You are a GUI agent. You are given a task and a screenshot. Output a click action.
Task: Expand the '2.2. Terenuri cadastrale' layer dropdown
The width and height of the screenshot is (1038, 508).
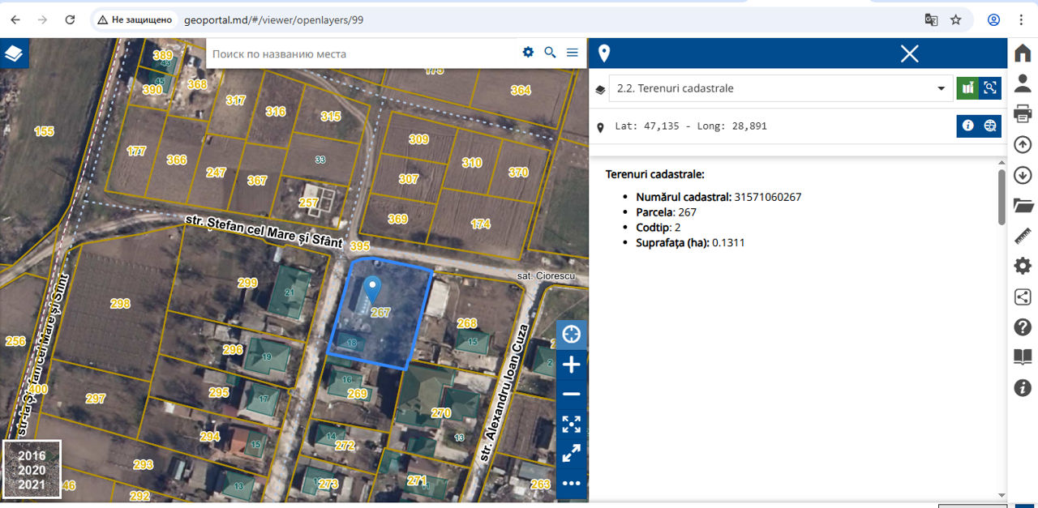tap(941, 88)
